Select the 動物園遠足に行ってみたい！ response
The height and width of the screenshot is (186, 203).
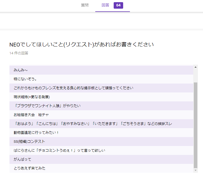click(36, 133)
